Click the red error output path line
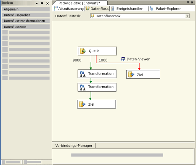The height and width of the screenshot is (165, 196). coord(118,63)
